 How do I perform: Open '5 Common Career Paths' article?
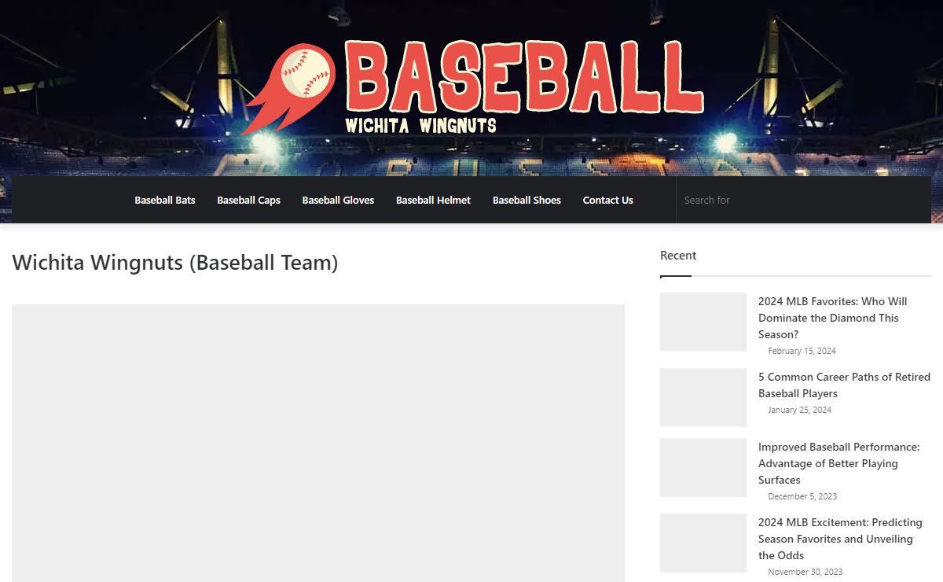point(844,385)
